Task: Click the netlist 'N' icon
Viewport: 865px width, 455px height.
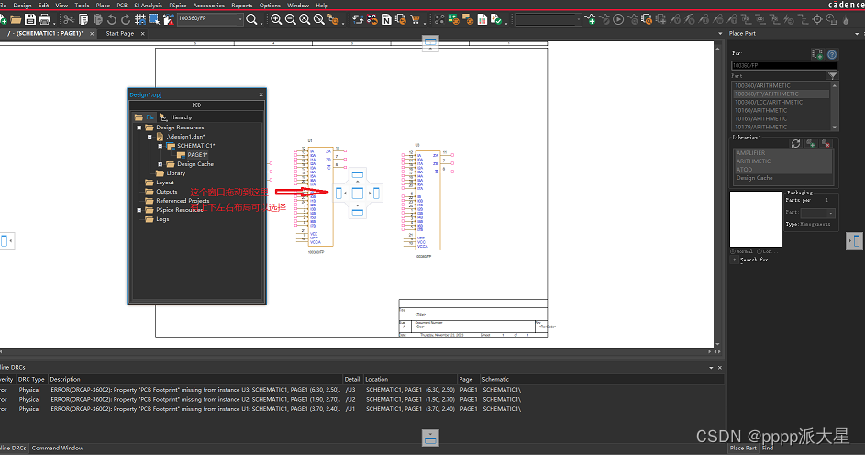Action: point(386,20)
